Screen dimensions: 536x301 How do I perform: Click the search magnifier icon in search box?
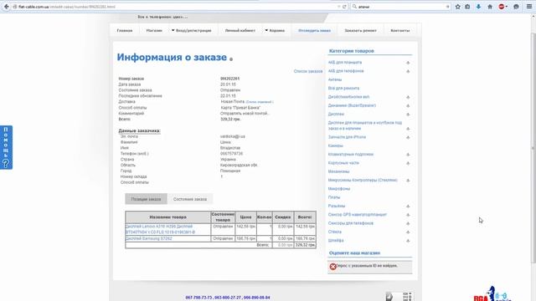pos(354,7)
